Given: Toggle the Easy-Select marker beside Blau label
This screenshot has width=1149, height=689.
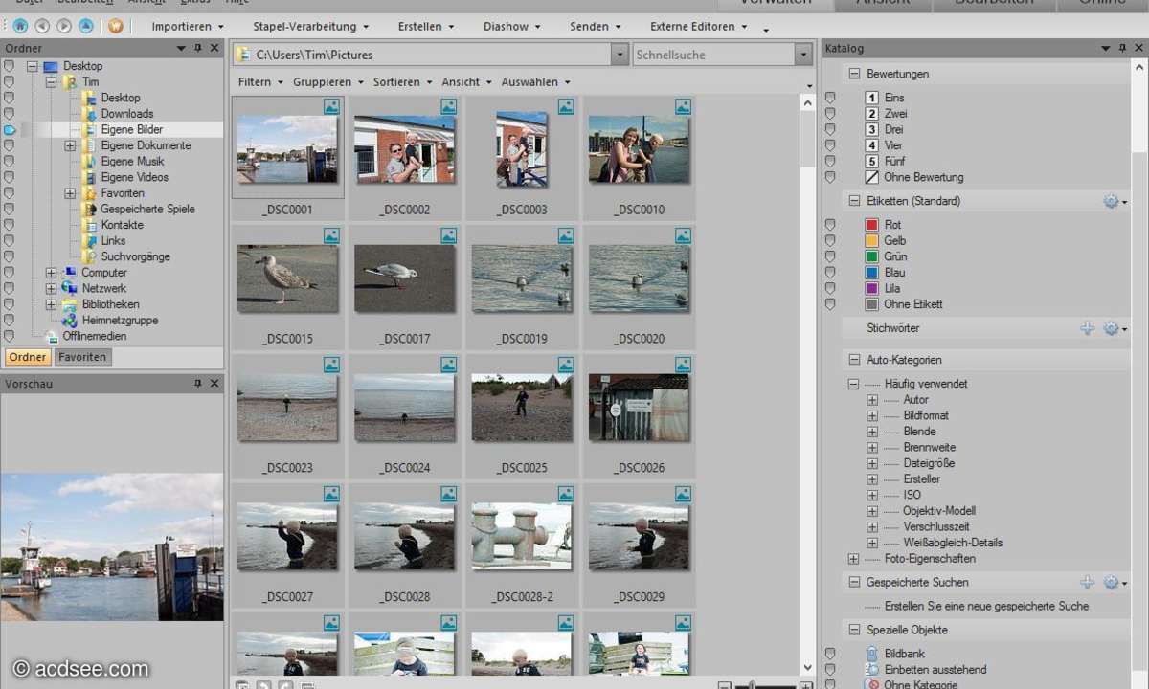Looking at the screenshot, I should [x=830, y=273].
